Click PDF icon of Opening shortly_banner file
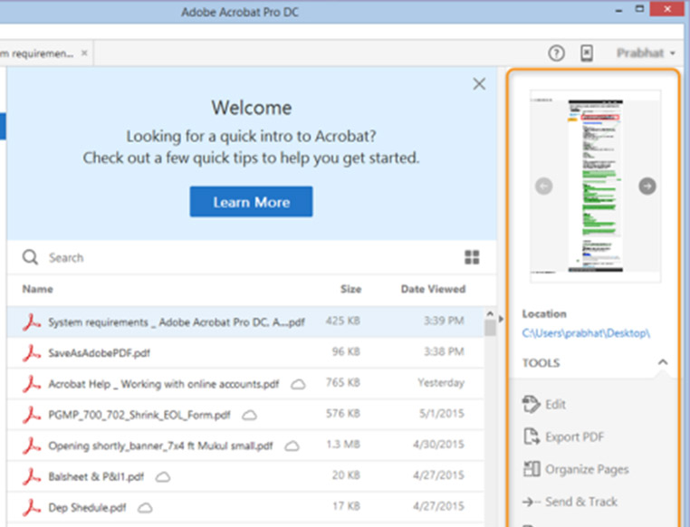This screenshot has height=527, width=690. click(32, 446)
